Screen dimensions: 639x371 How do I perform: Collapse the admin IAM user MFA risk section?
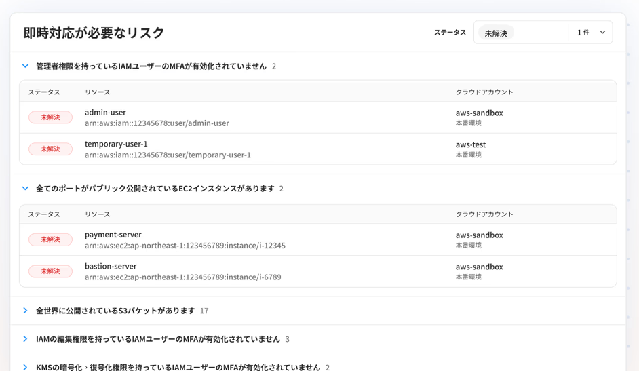[x=25, y=66]
